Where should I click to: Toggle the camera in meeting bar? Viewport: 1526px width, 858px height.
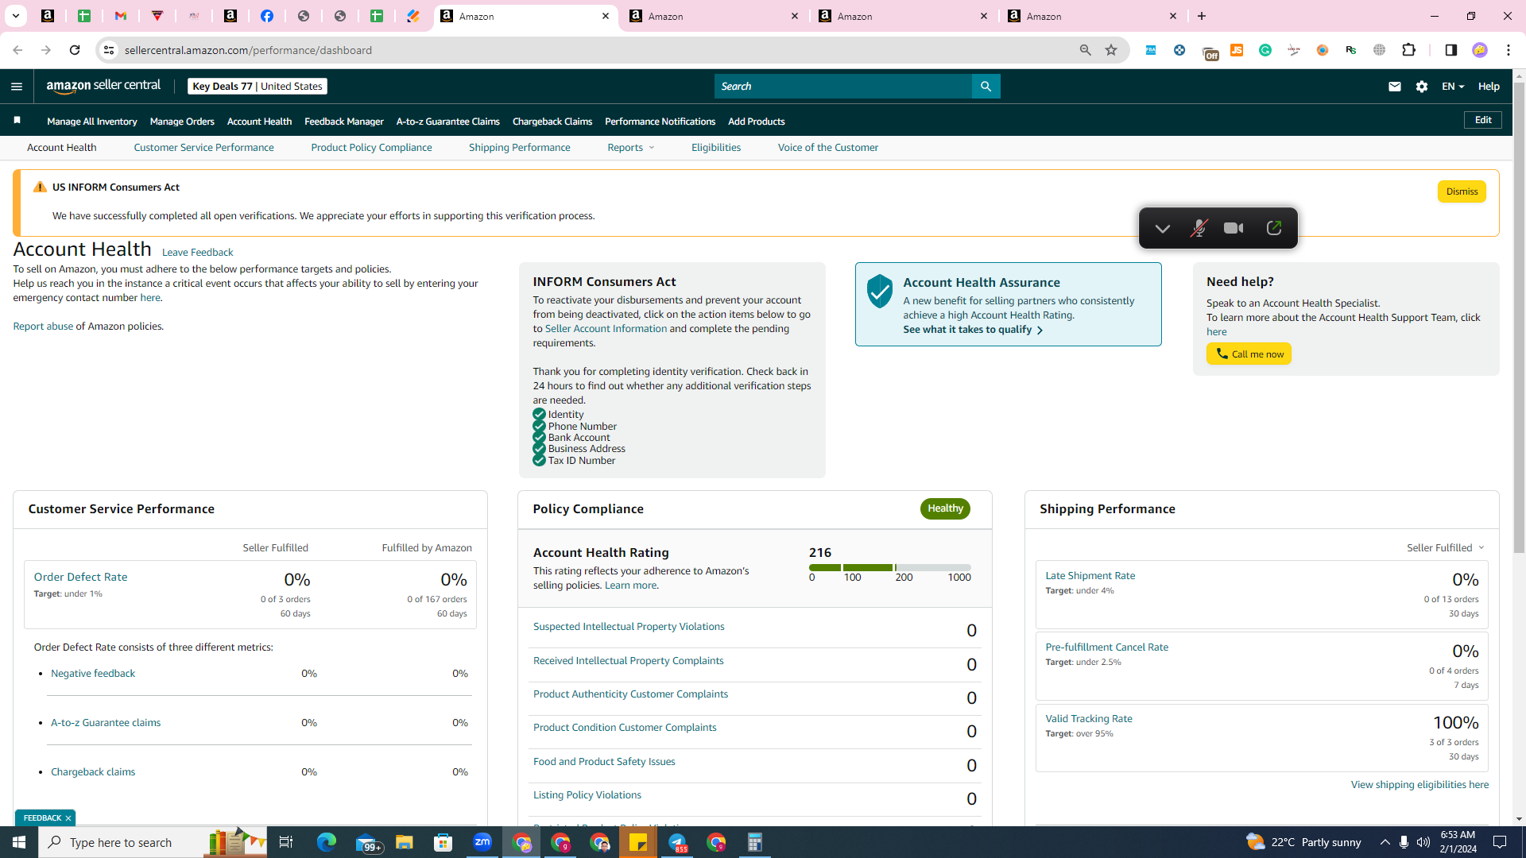click(1234, 229)
